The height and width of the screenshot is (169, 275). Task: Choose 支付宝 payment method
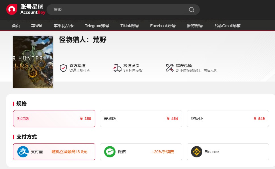click(54, 152)
